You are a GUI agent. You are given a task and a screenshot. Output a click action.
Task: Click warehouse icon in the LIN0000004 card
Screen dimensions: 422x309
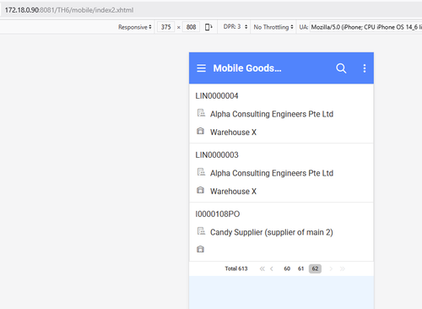(x=200, y=131)
